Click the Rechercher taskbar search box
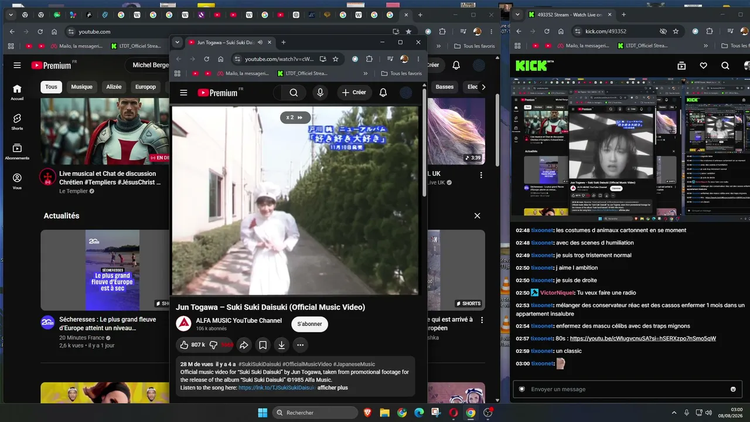 [315, 413]
